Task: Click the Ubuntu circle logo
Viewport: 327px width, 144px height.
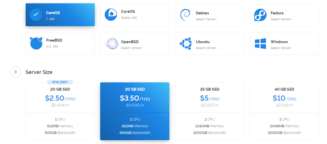Action: point(186,44)
